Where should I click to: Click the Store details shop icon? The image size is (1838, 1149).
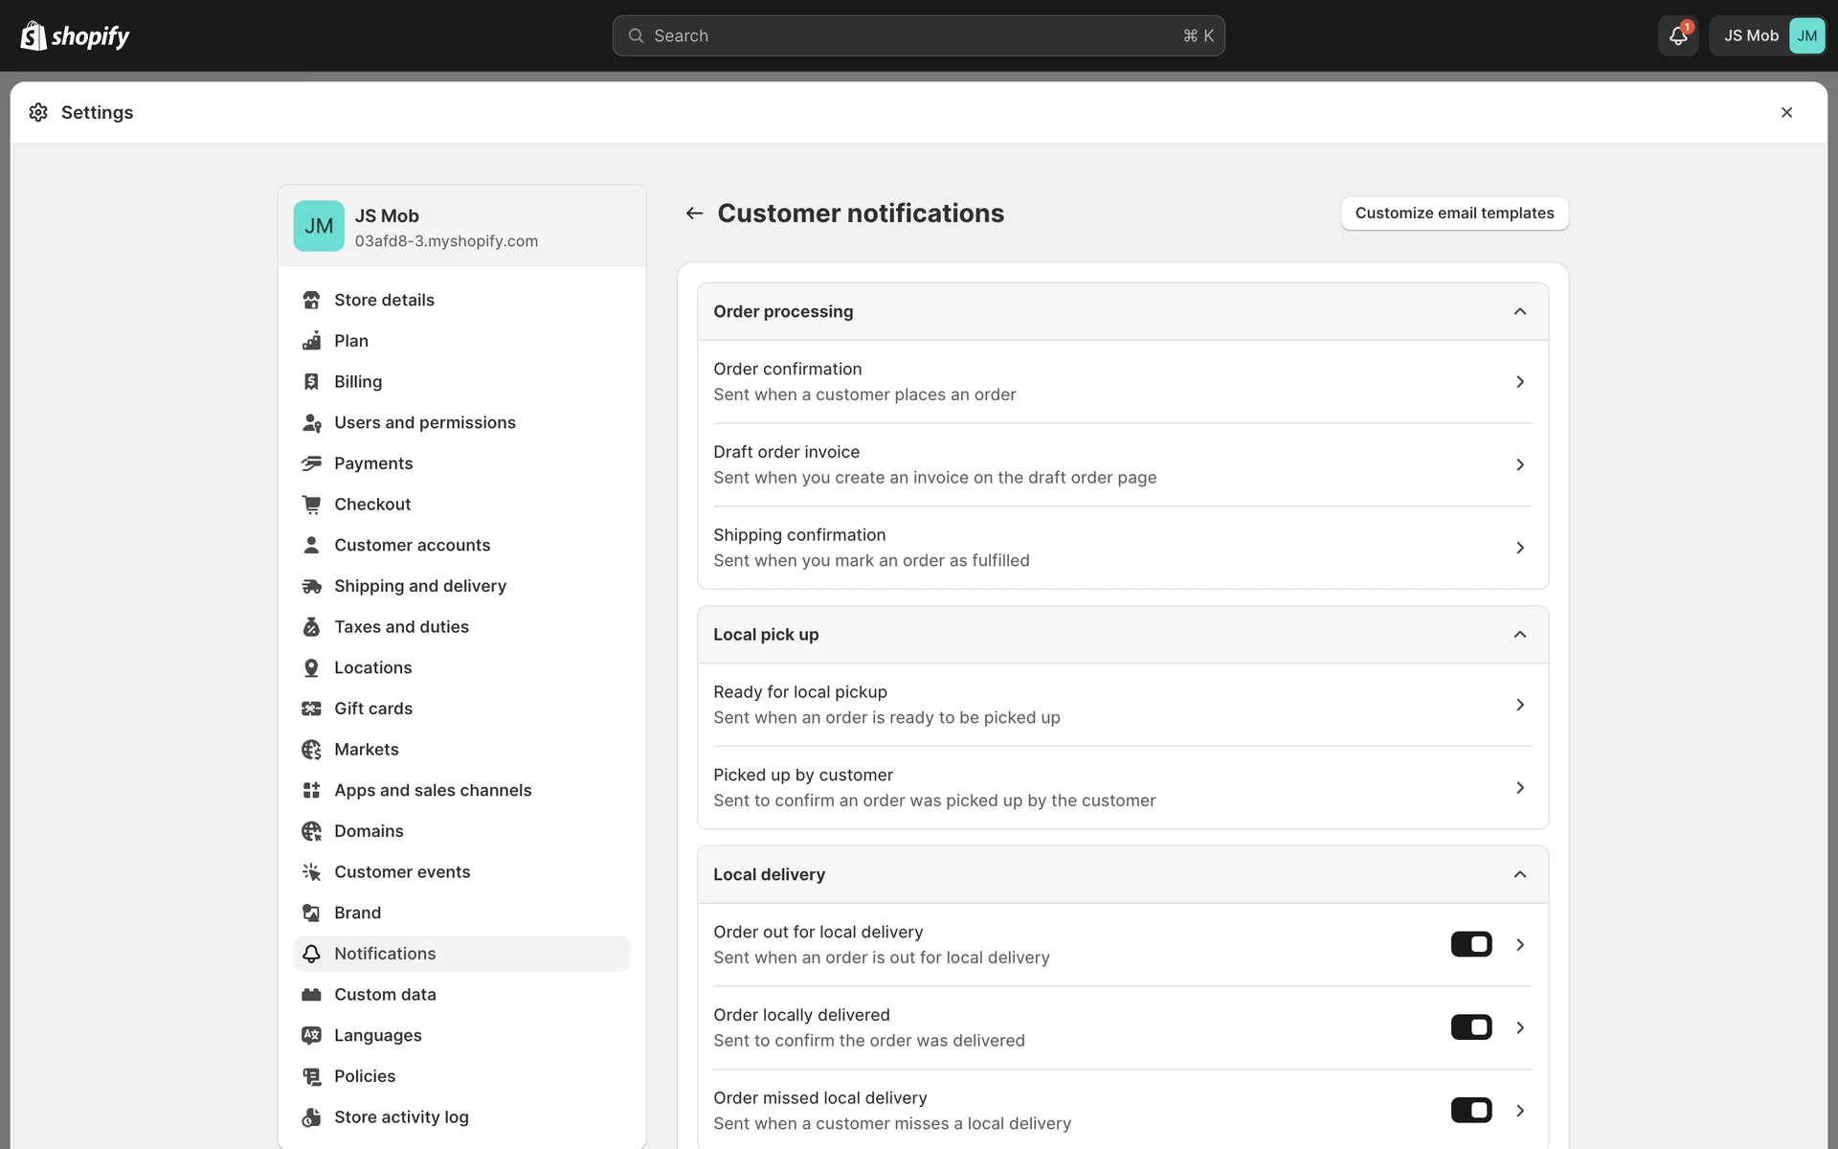coord(311,300)
